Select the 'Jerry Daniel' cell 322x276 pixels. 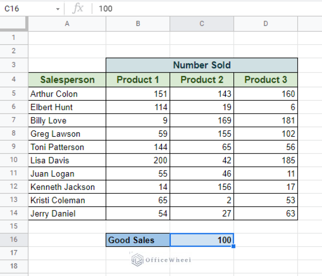(67, 213)
